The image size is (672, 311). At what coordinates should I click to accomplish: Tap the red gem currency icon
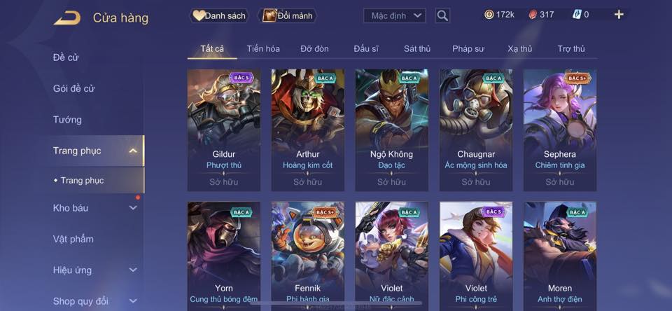(532, 15)
